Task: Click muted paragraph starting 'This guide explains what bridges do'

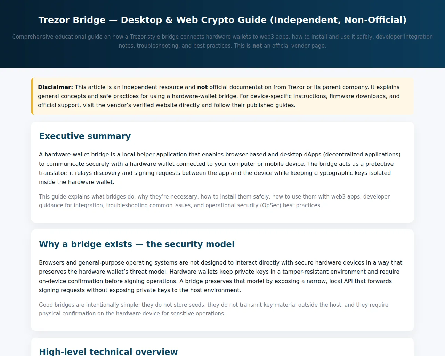Action: 214,201
